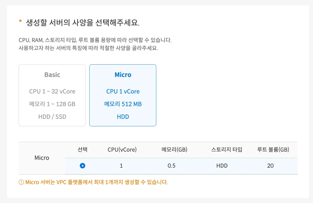313x203 pixels.
Task: Click "메모리 512 MB" in Micro card
Action: click(x=123, y=104)
